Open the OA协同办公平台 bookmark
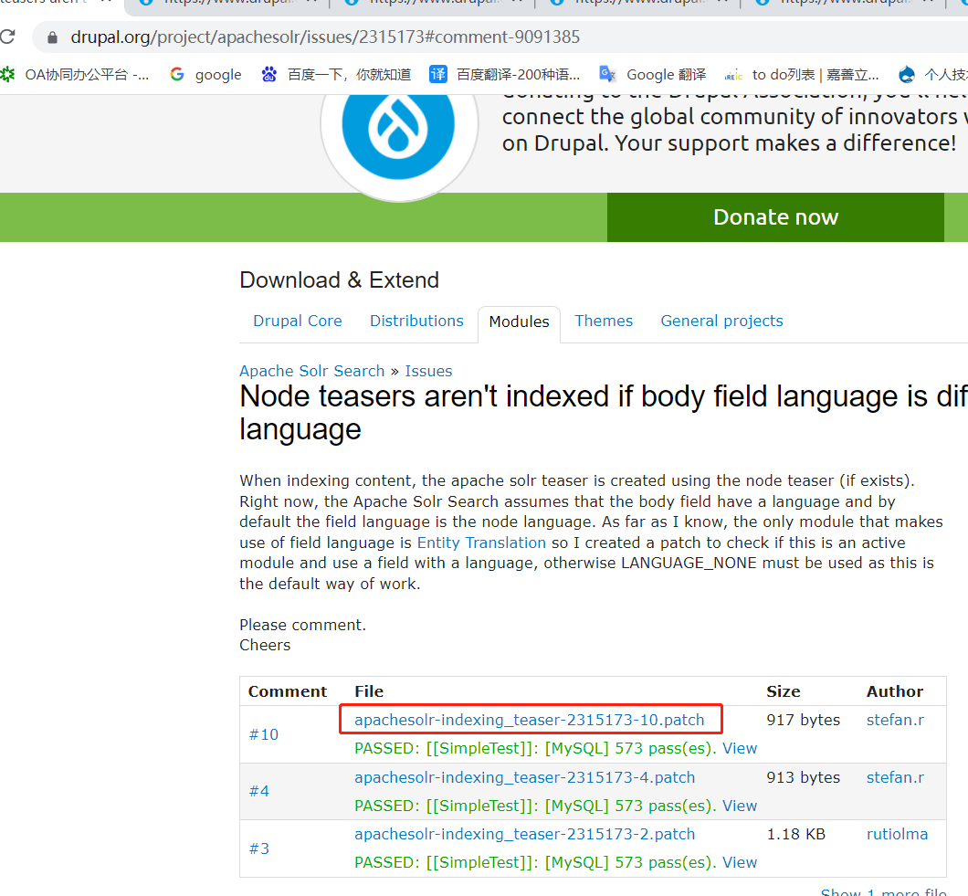This screenshot has height=896, width=968. pyautogui.click(x=75, y=75)
